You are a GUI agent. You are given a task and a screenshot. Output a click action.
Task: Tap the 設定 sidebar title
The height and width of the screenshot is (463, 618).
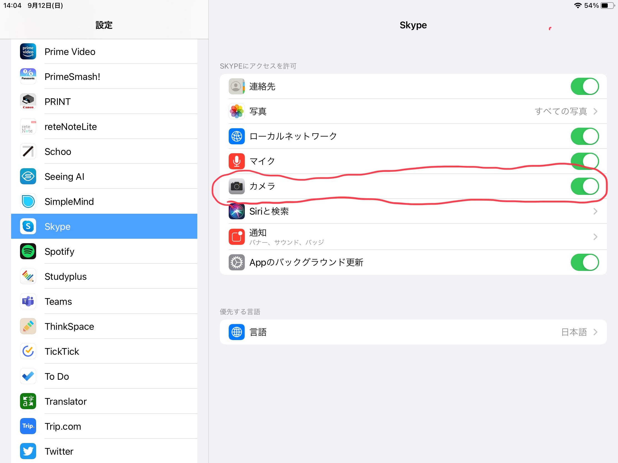point(104,25)
